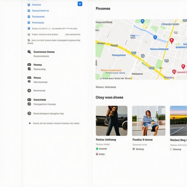Image resolution: width=187 pixels, height=187 pixels.
Task: Click the grey circular marker in the map center
Action: (143, 56)
